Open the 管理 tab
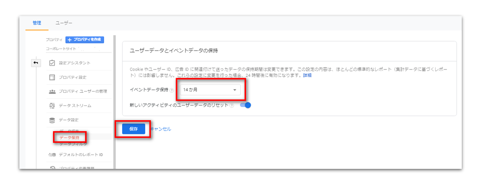This screenshot has height=184, width=493. point(37,23)
